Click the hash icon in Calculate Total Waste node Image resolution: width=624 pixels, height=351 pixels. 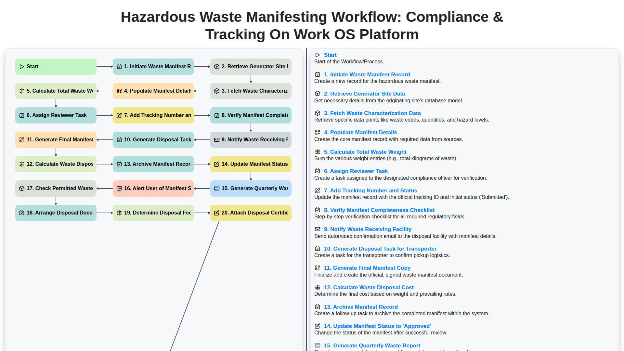tap(22, 91)
